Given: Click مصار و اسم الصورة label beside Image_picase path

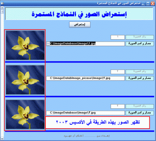Looking at the screenshot, I should click(140, 78).
